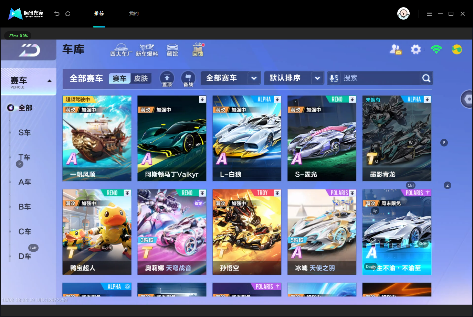Open the 四大车厂 car factories icon
The width and height of the screenshot is (473, 317).
click(x=121, y=50)
